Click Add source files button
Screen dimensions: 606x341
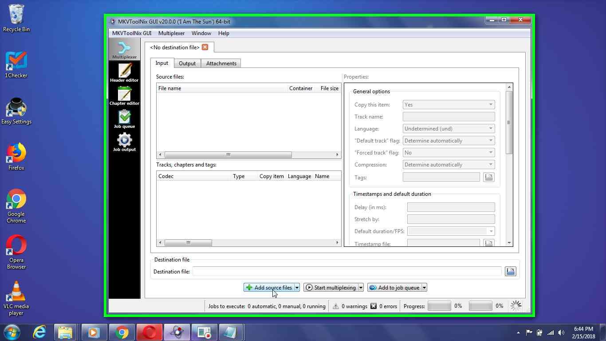tap(269, 288)
